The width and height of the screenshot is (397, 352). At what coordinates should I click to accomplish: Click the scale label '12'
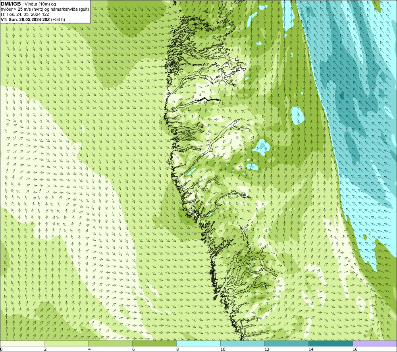tap(267, 350)
